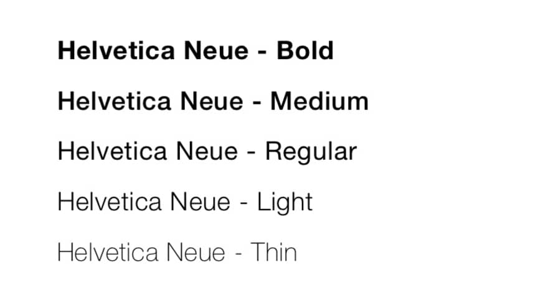Viewport: 548px width, 308px height.
Task: Click "Neue" in the Regular sample line
Action: pyautogui.click(x=207, y=151)
